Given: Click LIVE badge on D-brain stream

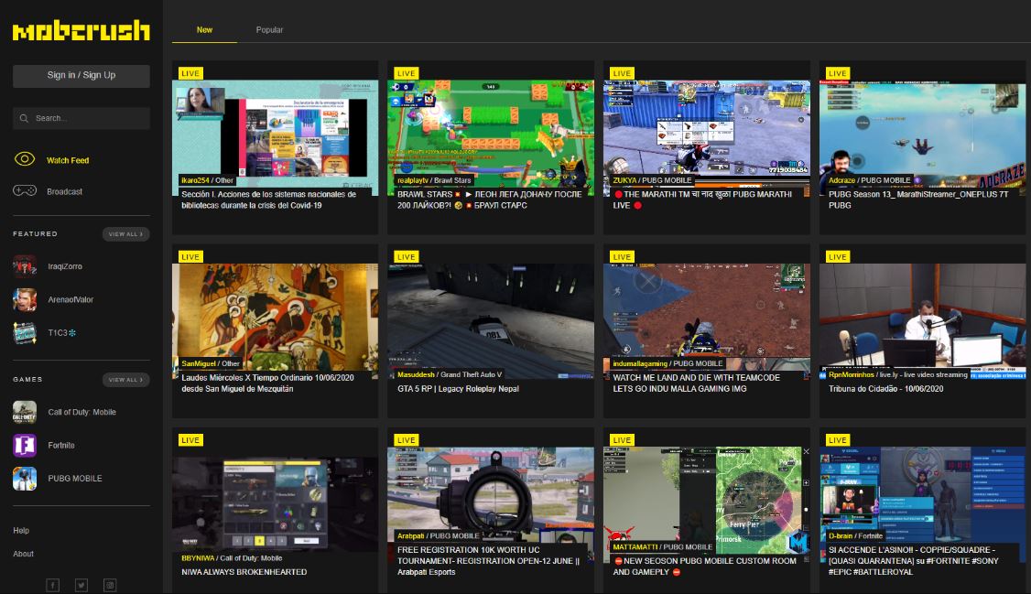Looking at the screenshot, I should coord(838,440).
